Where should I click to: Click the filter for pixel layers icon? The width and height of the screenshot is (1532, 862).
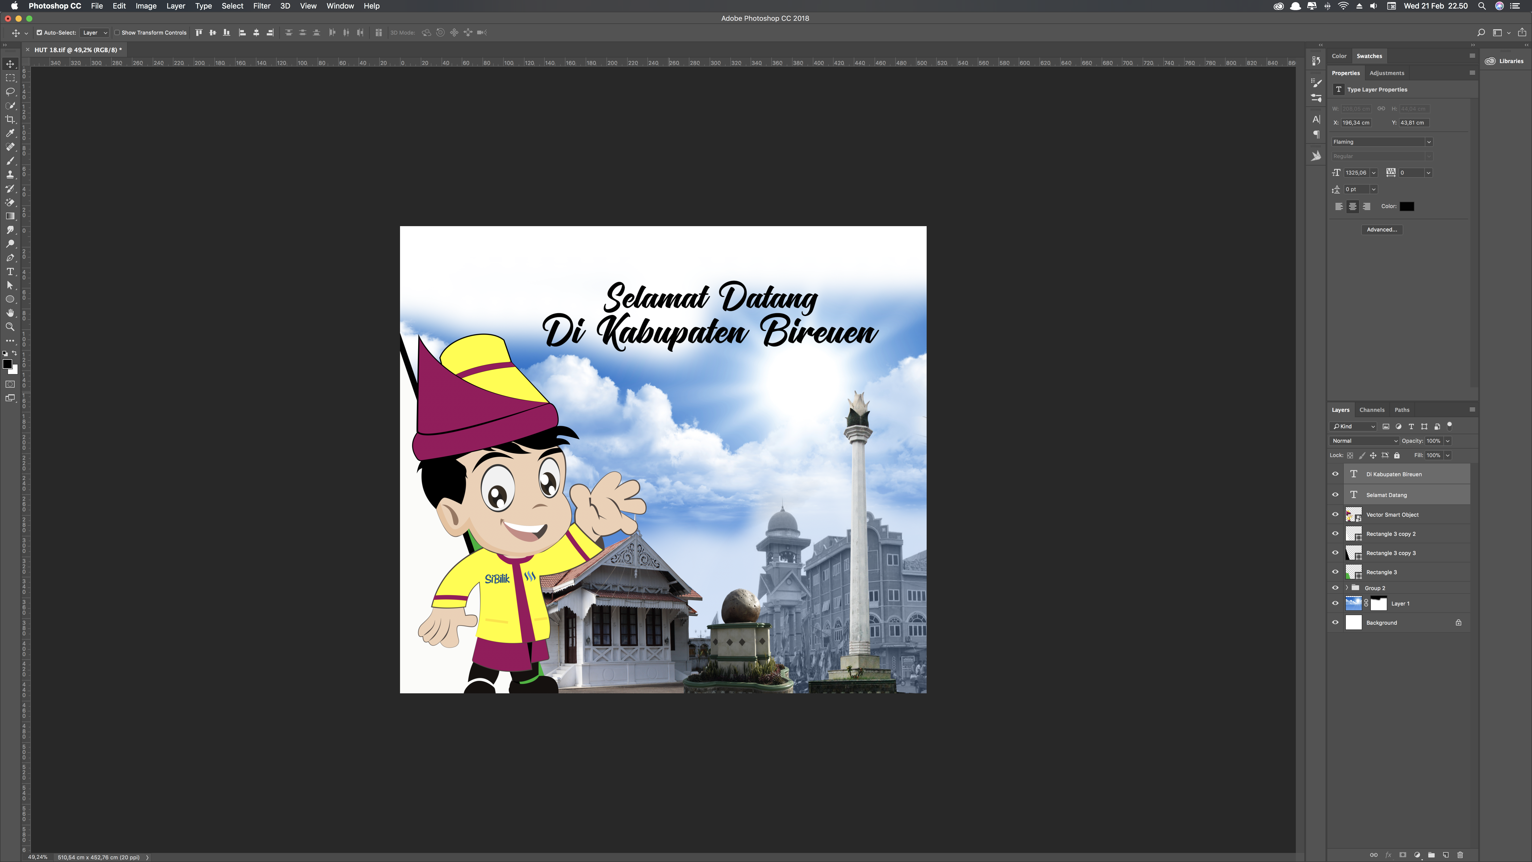coord(1386,426)
